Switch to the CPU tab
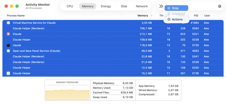Screen dimensions: 226x104 pyautogui.click(x=70, y=6)
